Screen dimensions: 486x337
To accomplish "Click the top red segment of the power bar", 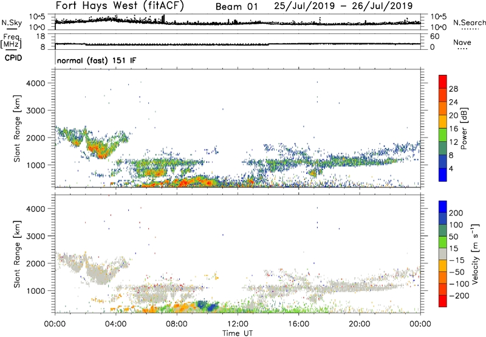I will coord(443,82).
